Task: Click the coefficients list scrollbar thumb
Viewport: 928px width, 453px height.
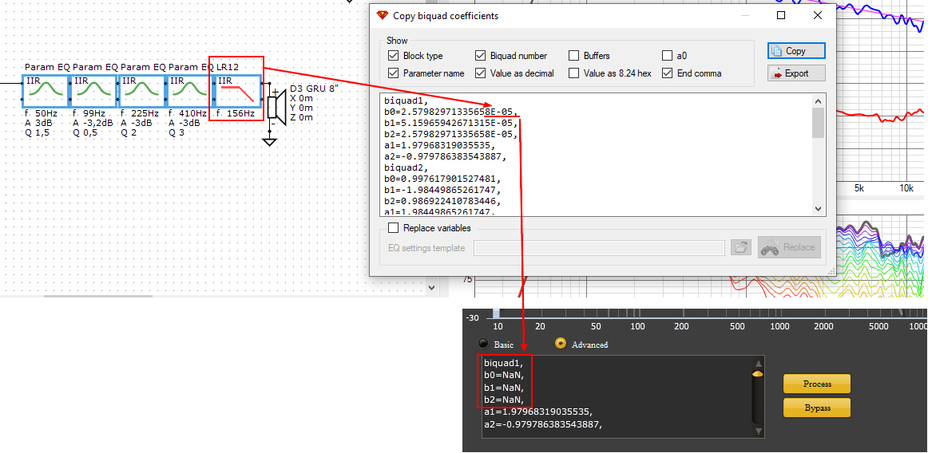Action: [818, 122]
